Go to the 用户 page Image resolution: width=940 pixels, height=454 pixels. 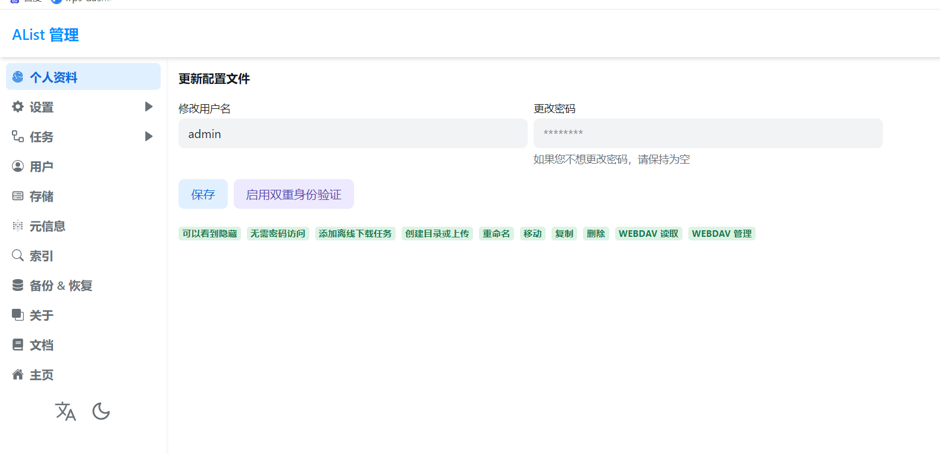click(x=83, y=166)
